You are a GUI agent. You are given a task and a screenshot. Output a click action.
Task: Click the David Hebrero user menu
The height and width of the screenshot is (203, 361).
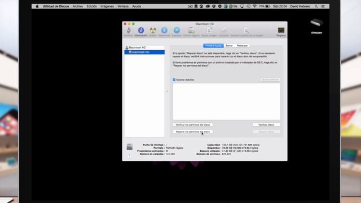tap(300, 6)
